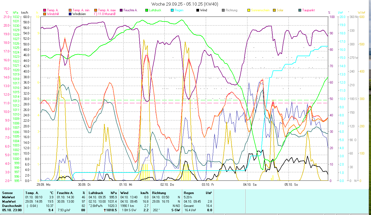The image size is (371, 215).
Task: Click the minimum temperature value 3.9
Action: 51,197
